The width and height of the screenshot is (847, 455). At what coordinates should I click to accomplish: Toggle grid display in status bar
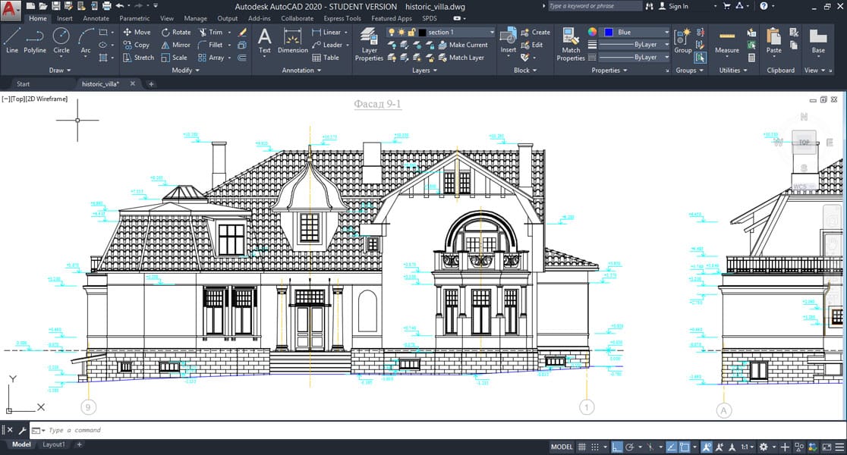click(582, 447)
